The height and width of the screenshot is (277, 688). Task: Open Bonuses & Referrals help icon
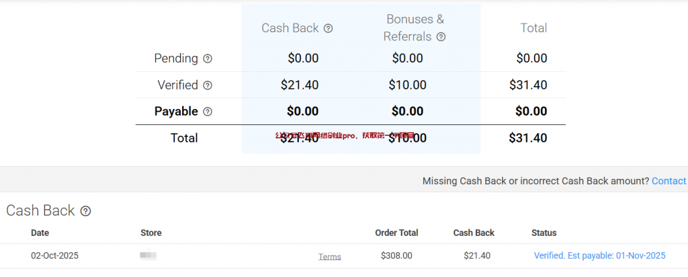point(441,37)
